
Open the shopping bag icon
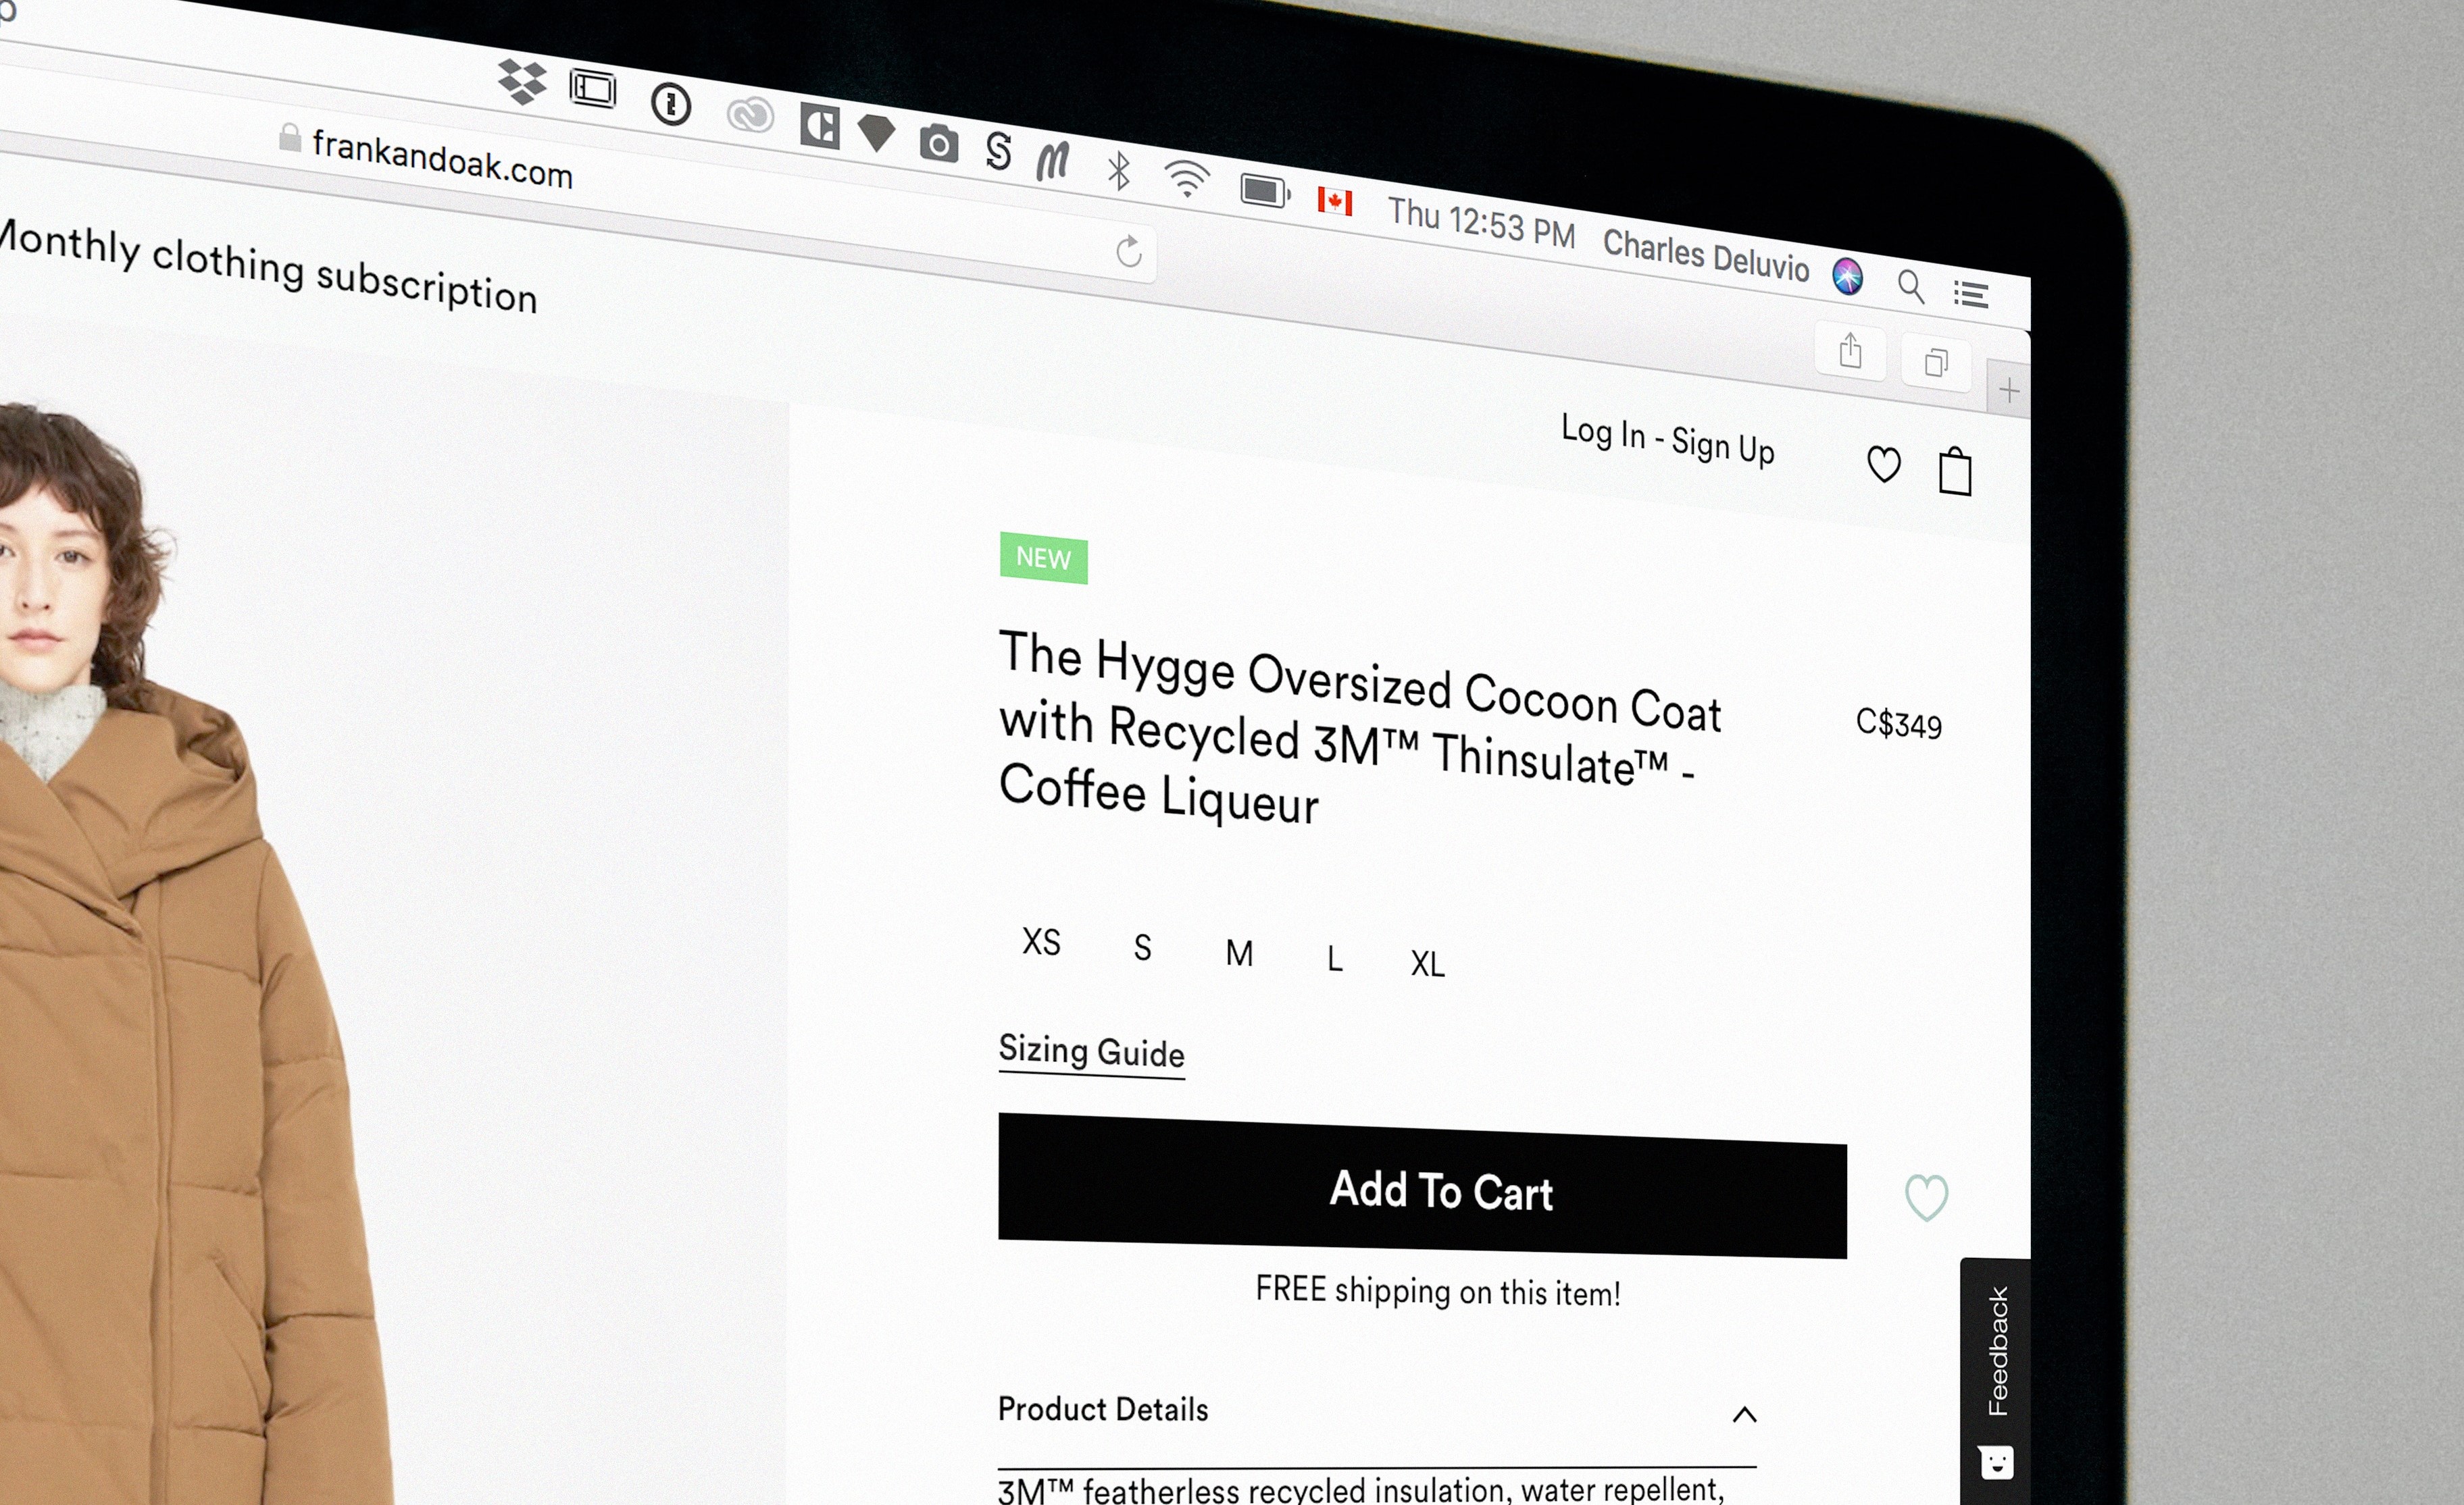coord(1955,472)
